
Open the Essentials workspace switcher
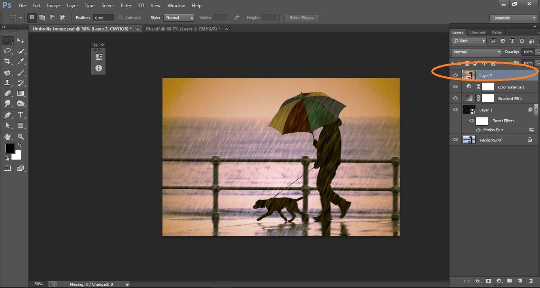pyautogui.click(x=513, y=18)
